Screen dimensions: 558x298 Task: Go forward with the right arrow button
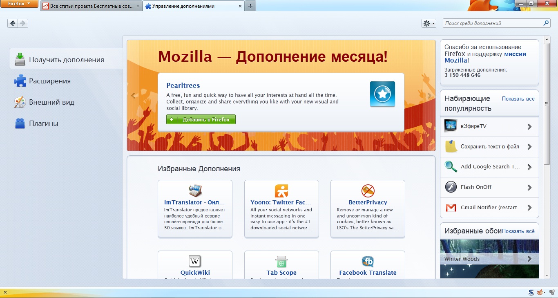[x=23, y=23]
